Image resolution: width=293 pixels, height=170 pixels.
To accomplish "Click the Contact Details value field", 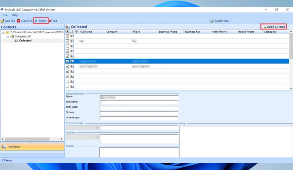I will point(139,127).
